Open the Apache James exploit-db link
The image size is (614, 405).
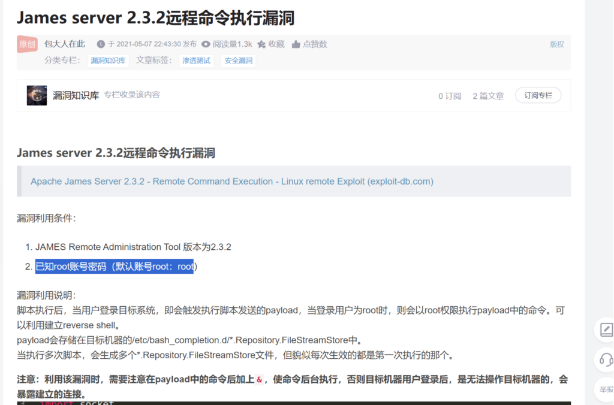232,182
